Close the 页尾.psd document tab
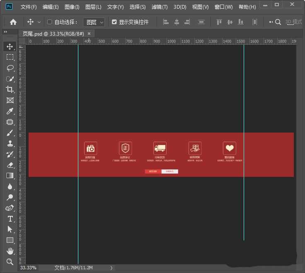This screenshot has width=305, height=273. [89, 34]
